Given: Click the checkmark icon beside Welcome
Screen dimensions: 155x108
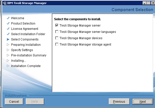Looking at the screenshot, I should click(8, 18).
